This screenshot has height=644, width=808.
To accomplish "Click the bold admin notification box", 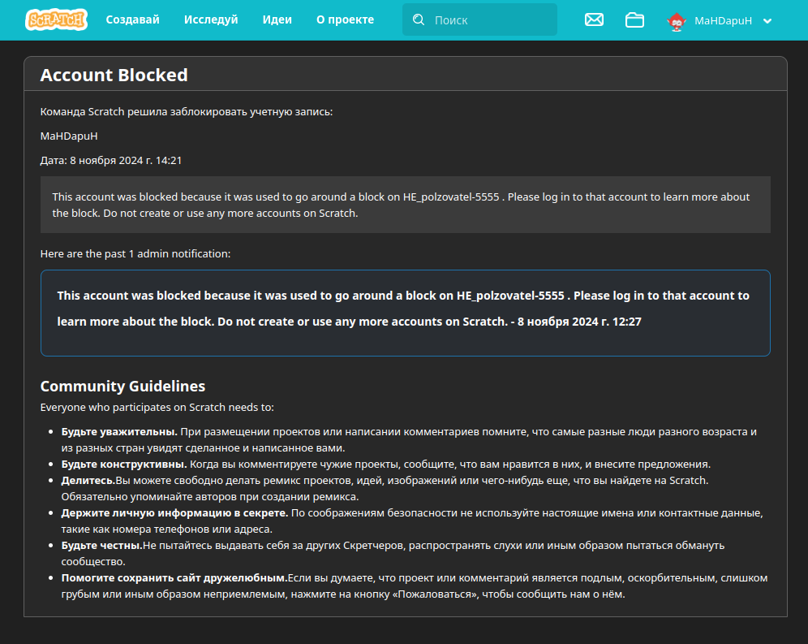I will pyautogui.click(x=405, y=313).
